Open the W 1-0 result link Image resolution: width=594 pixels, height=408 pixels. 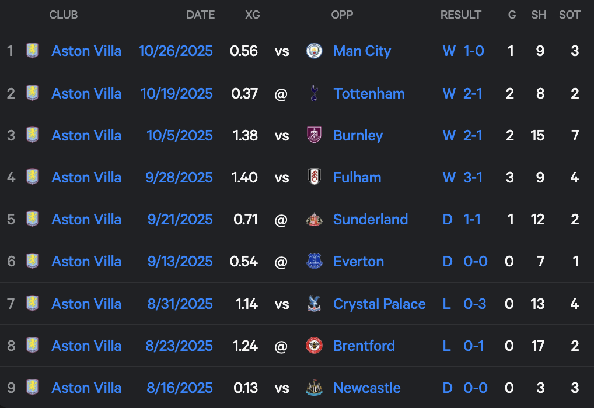click(x=463, y=51)
